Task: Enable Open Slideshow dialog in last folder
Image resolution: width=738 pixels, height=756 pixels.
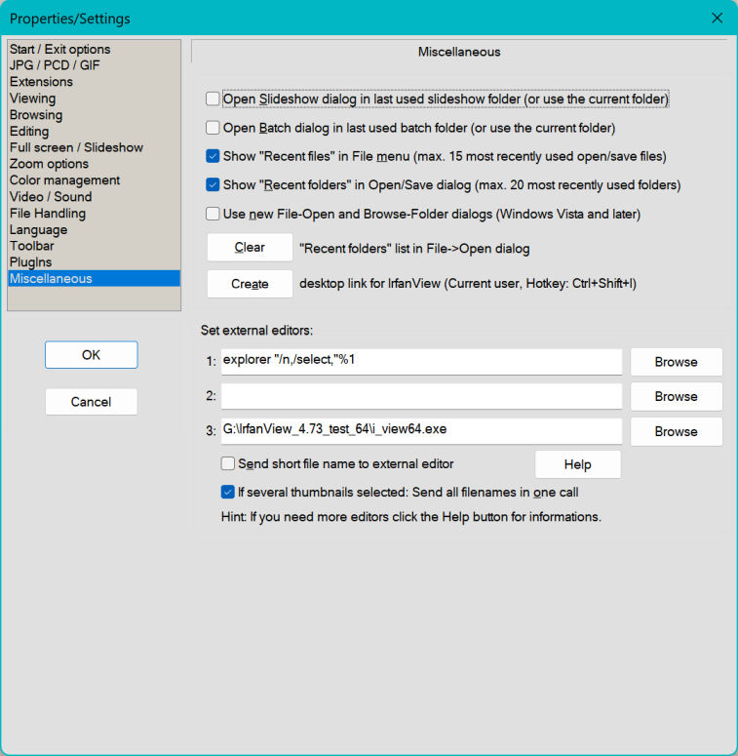Action: pos(213,99)
